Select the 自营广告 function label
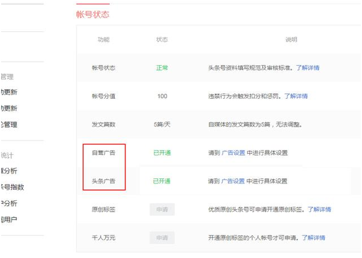The height and width of the screenshot is (258, 362). 104,153
